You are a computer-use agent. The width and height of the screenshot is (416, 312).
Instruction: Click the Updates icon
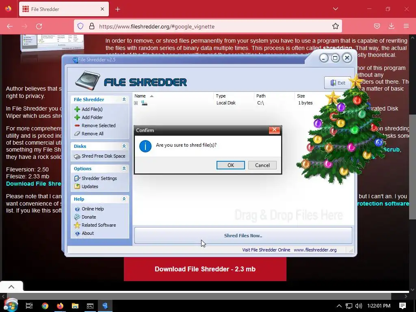click(x=77, y=186)
